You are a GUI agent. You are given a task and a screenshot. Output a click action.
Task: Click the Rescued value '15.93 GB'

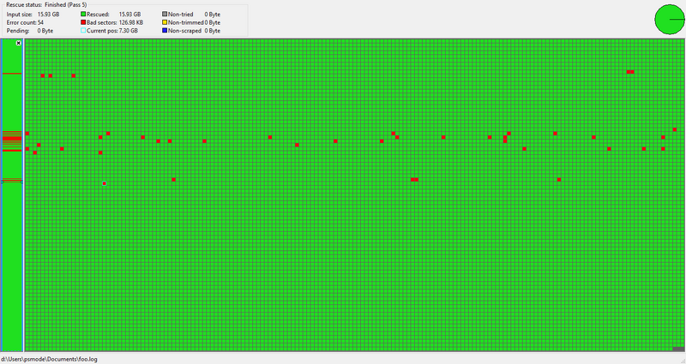tap(130, 14)
